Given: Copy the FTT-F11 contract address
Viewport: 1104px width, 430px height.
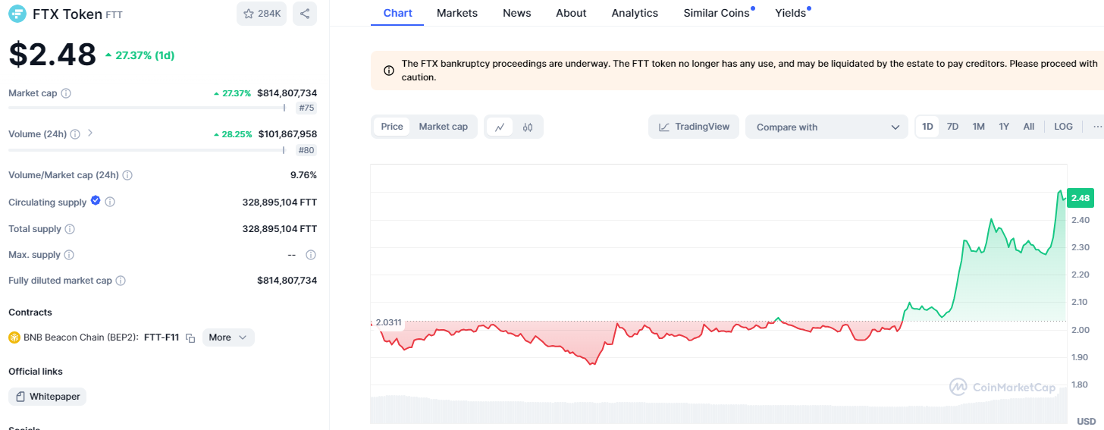Looking at the screenshot, I should (x=190, y=337).
